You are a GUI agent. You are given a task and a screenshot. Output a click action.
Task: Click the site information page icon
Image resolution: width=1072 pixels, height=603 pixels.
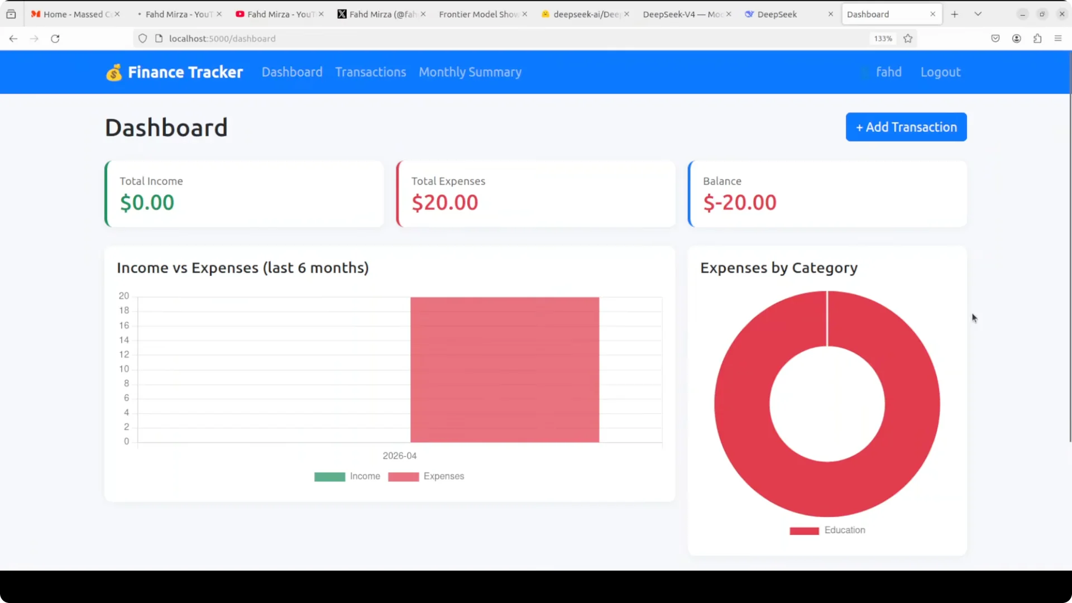pyautogui.click(x=159, y=39)
